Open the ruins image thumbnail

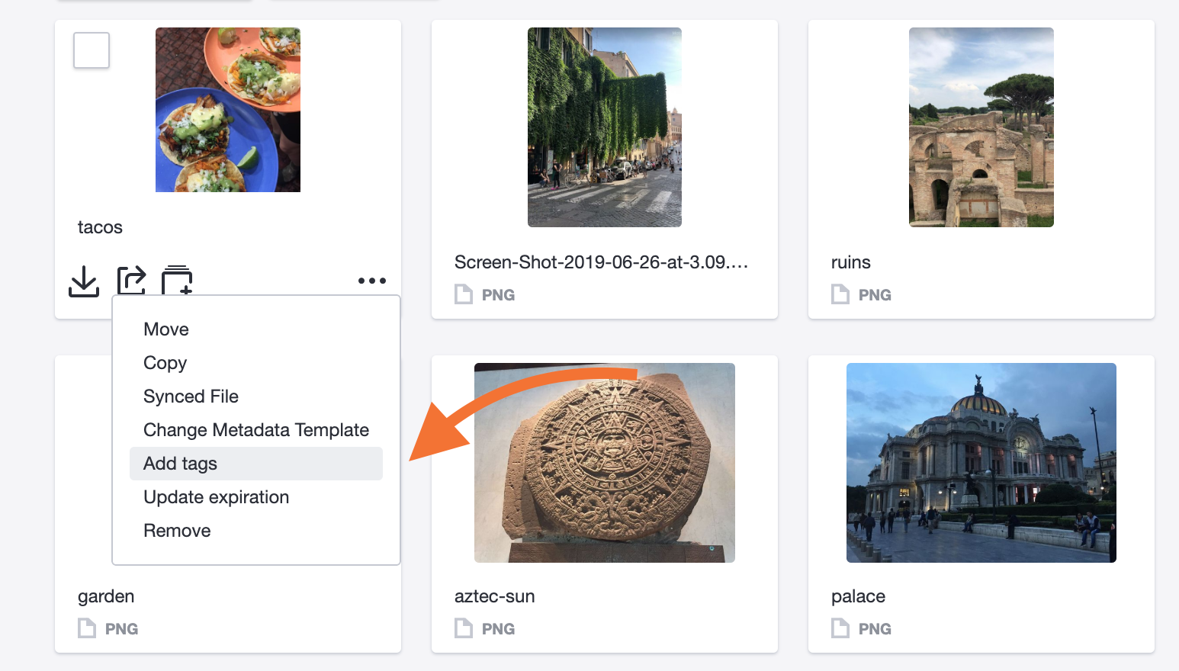pyautogui.click(x=981, y=127)
